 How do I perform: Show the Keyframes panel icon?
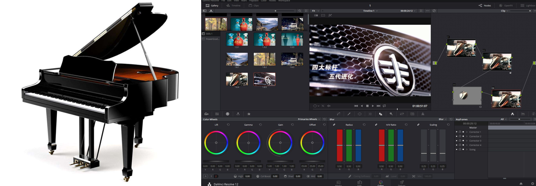click(512, 114)
